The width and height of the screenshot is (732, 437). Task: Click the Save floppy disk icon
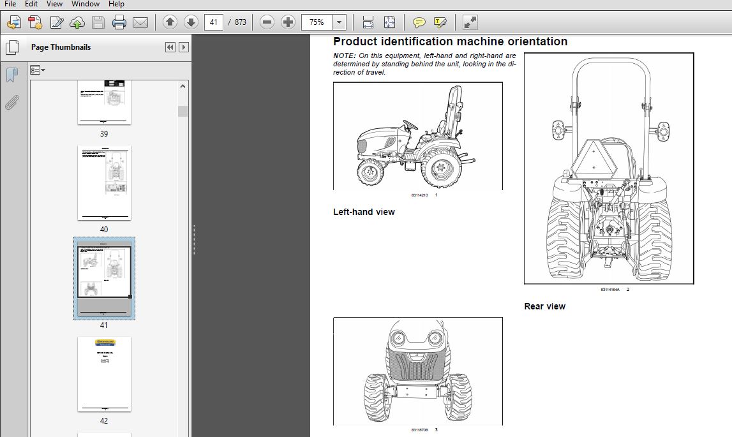(98, 22)
